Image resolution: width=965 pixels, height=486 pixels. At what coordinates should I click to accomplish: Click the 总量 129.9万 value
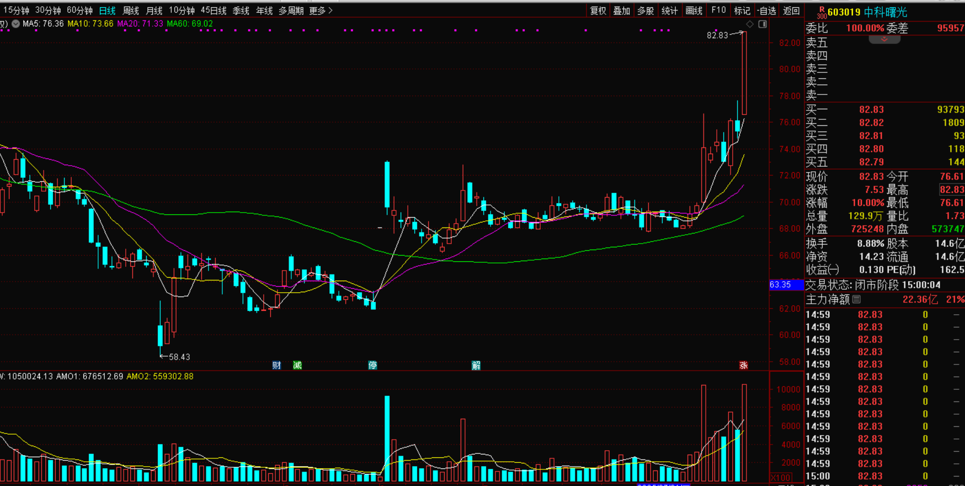point(866,216)
